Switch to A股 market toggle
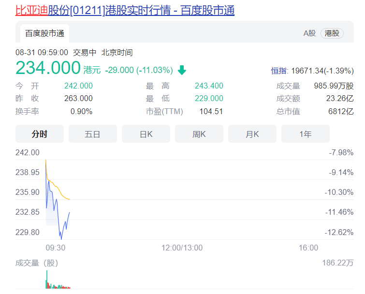This screenshot has height=294, width=365. pyautogui.click(x=309, y=33)
